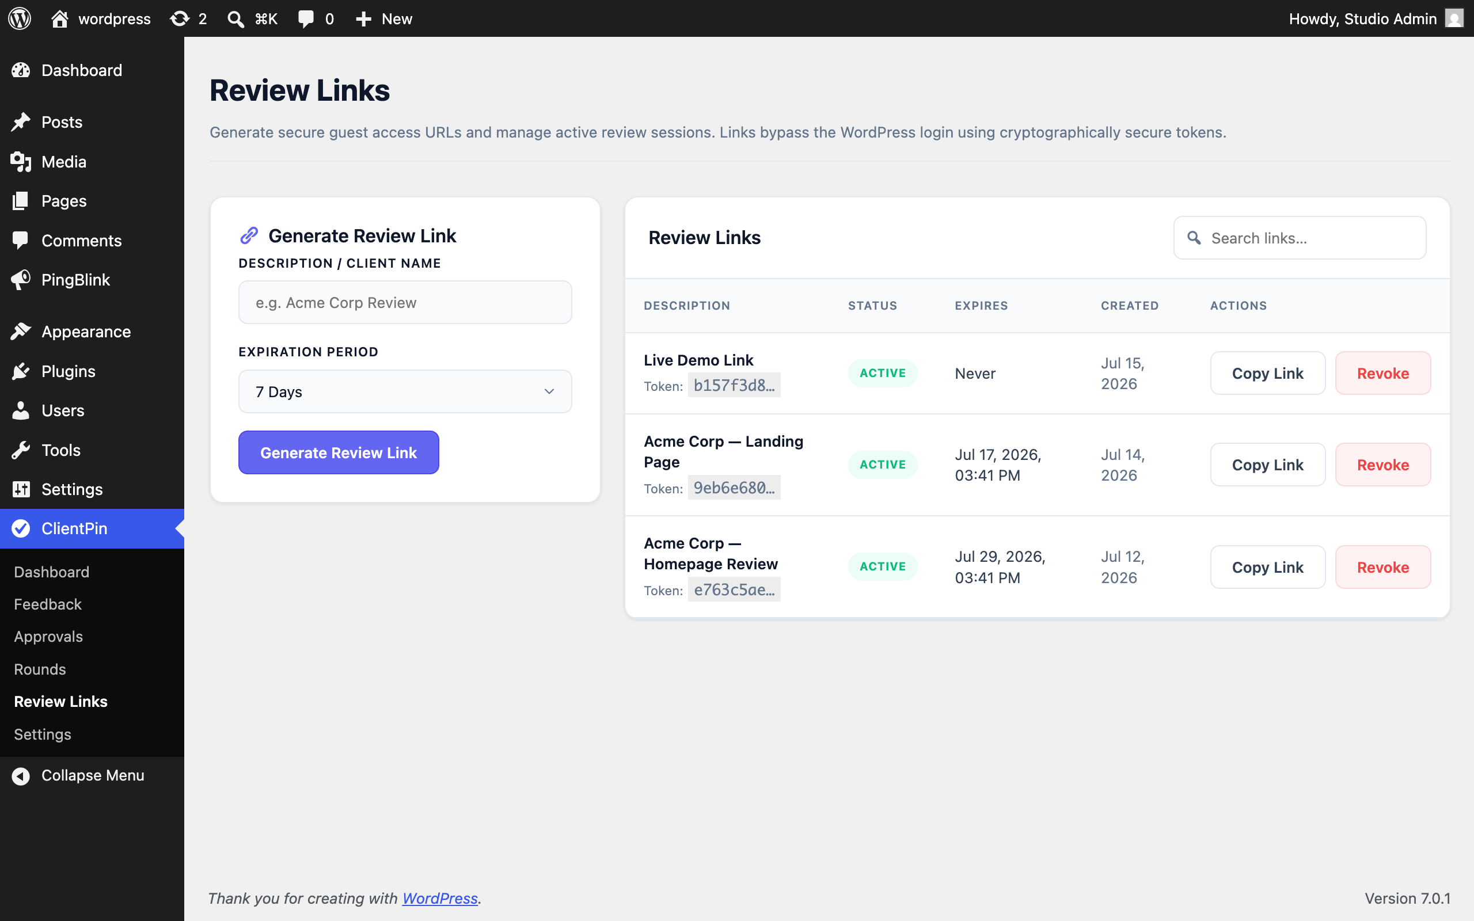The height and width of the screenshot is (921, 1474).
Task: Click the Collapse Menu arrow icon
Action: pos(21,775)
